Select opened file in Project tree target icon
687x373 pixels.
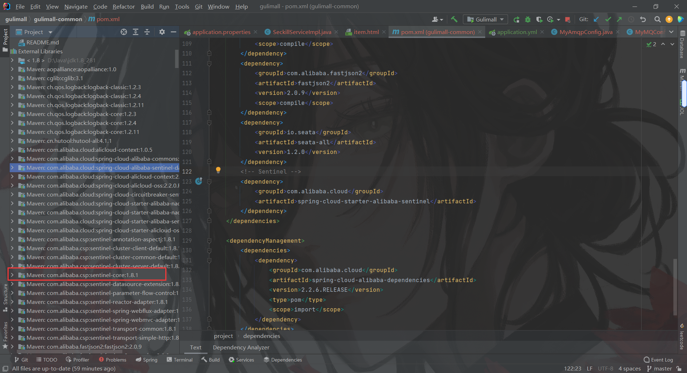click(124, 32)
